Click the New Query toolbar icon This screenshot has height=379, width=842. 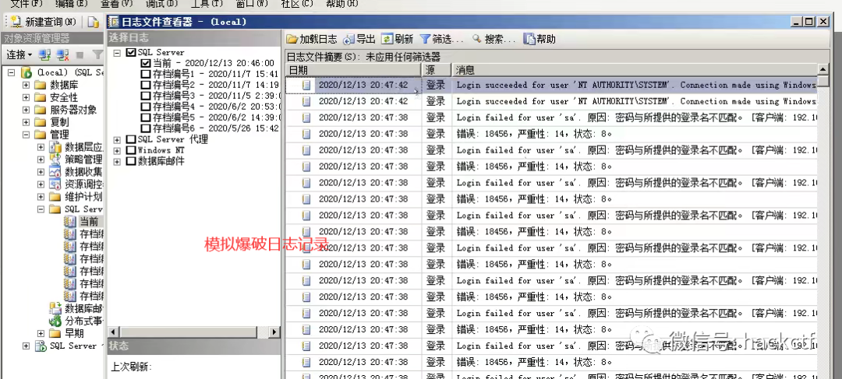point(16,22)
